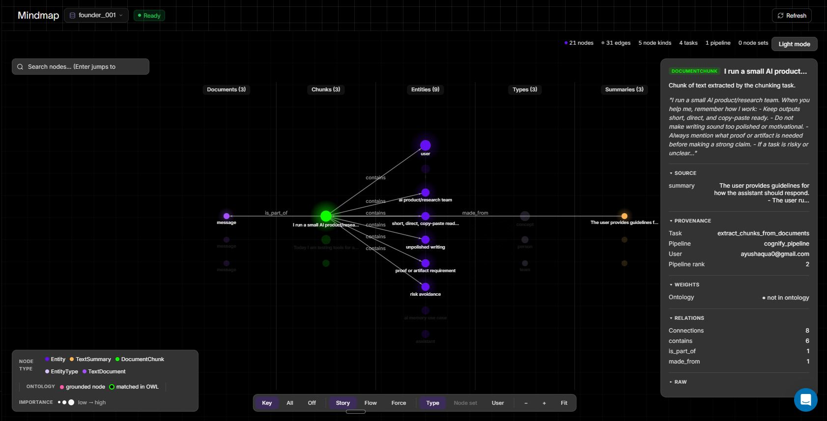Image resolution: width=827 pixels, height=421 pixels.
Task: Click the Summaries (3) column header
Action: pyautogui.click(x=625, y=89)
